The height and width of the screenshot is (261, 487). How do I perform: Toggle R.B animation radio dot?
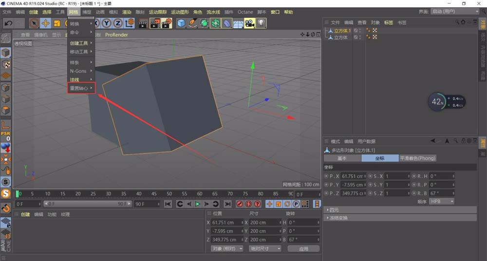click(x=414, y=193)
